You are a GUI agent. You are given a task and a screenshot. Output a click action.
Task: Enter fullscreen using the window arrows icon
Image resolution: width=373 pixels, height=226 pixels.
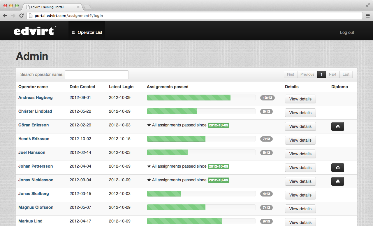(368, 5)
